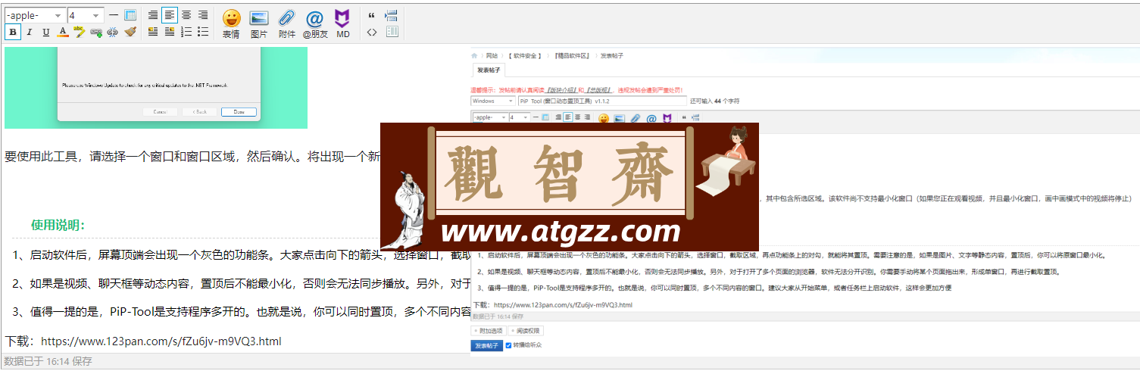
Task: Open the small preview's font size dropdown
Action: tap(519, 117)
